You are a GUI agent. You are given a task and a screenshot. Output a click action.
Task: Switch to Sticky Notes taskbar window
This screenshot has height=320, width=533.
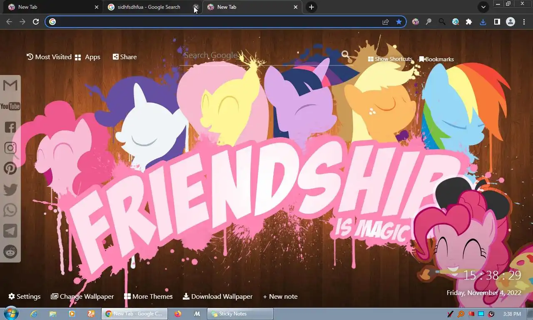click(241, 314)
